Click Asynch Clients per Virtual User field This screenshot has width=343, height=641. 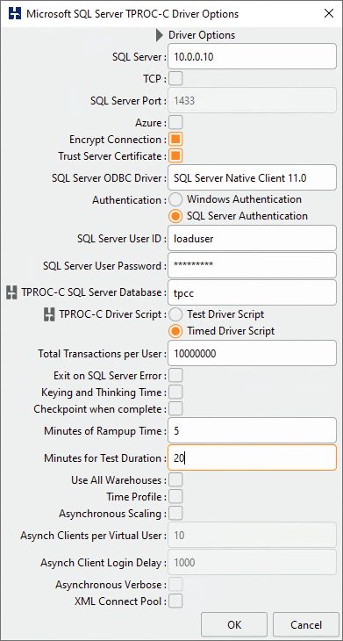point(252,535)
